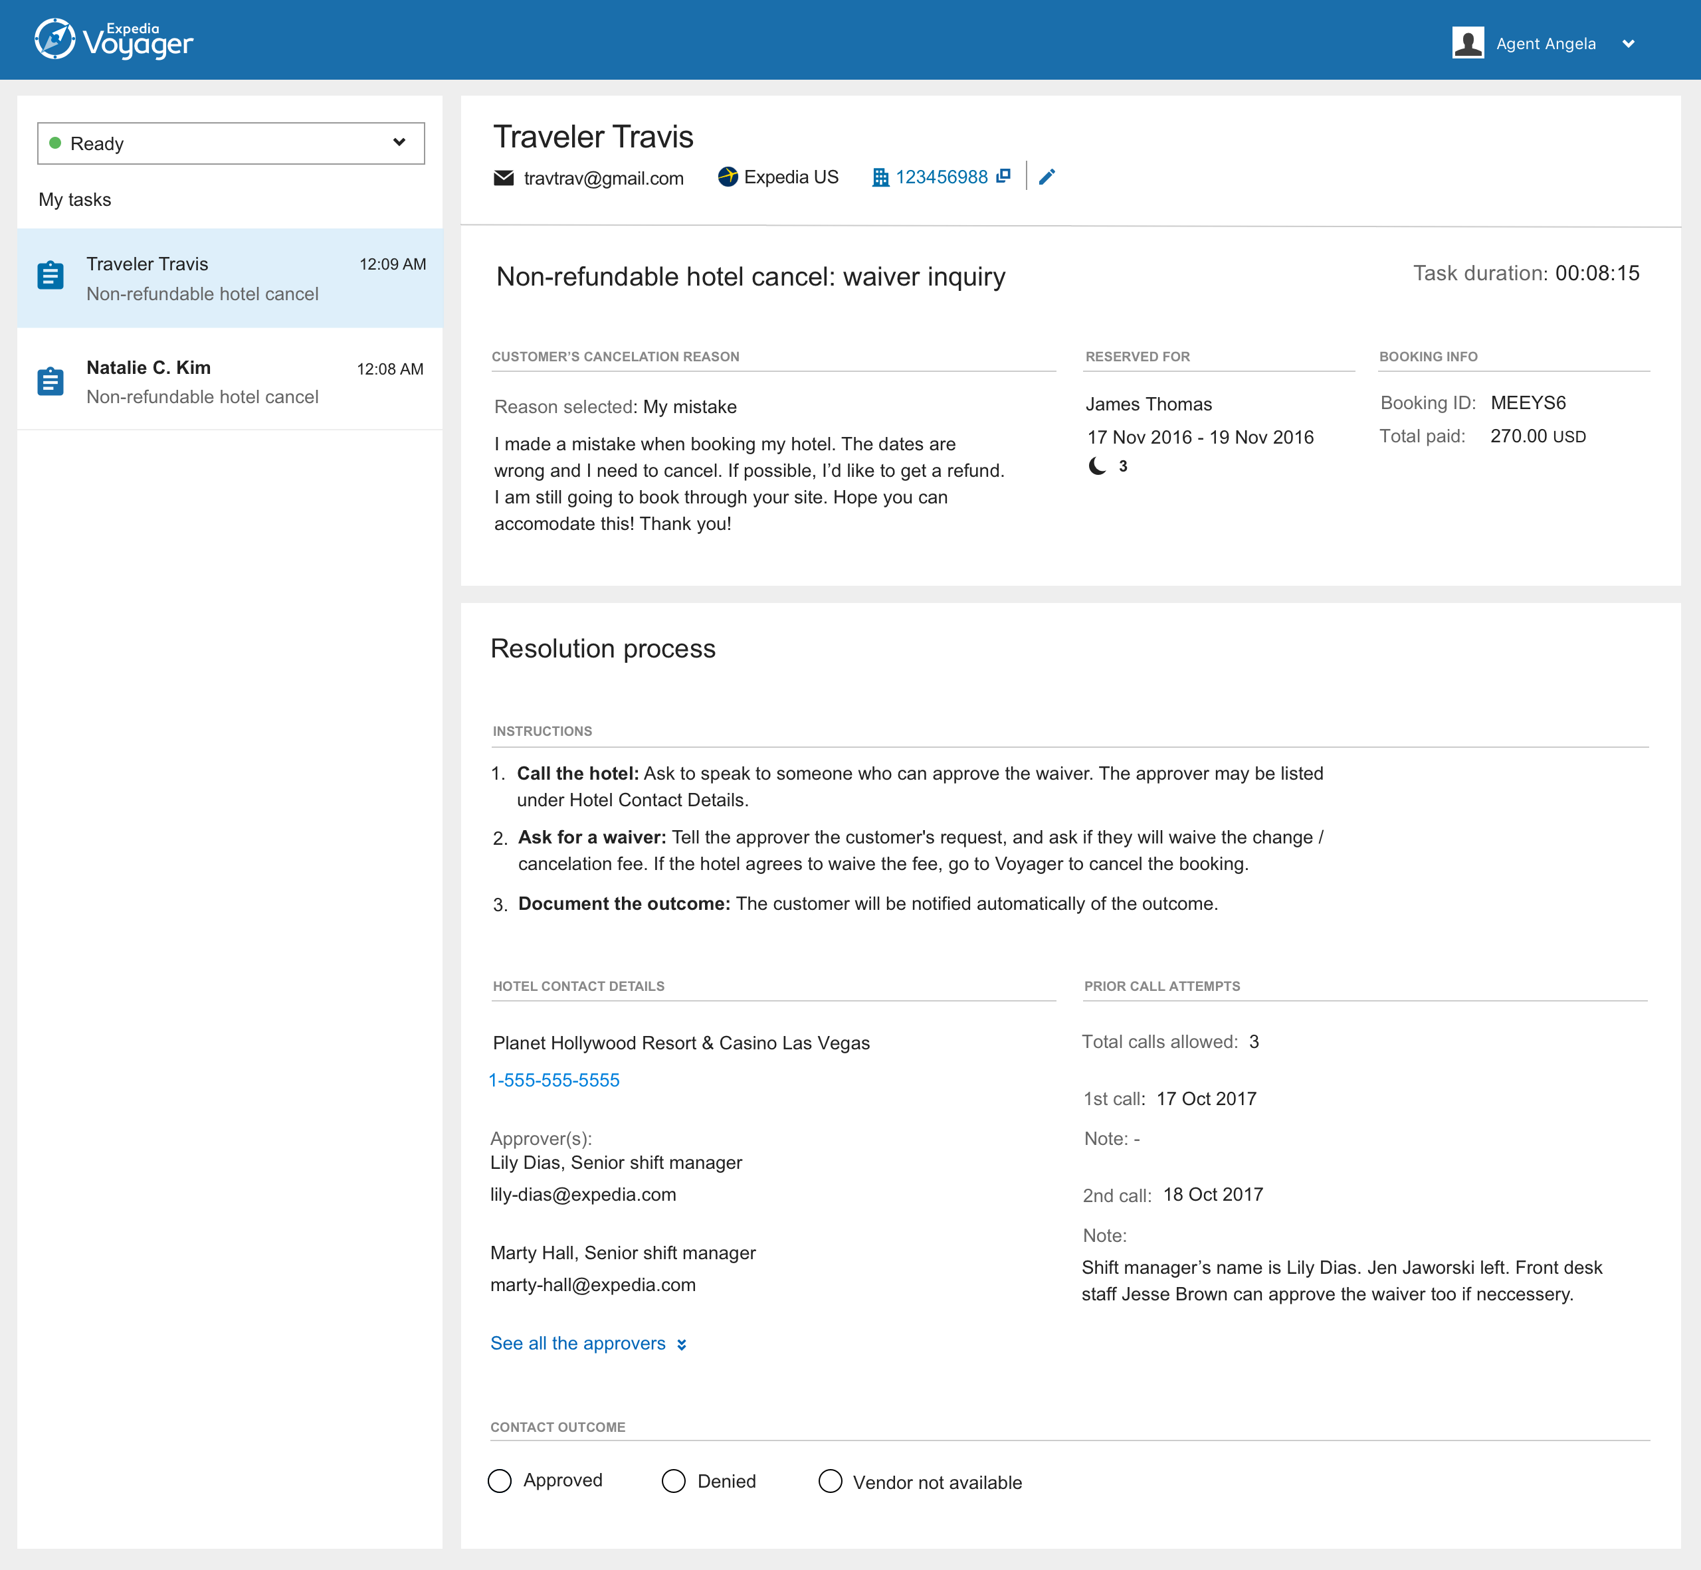The image size is (1701, 1570).
Task: Expand the Agent Angela account menu arrow
Action: (1628, 44)
